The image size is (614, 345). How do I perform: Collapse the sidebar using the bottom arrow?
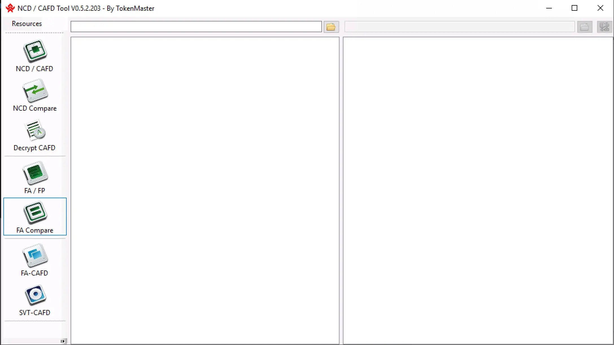tap(63, 341)
